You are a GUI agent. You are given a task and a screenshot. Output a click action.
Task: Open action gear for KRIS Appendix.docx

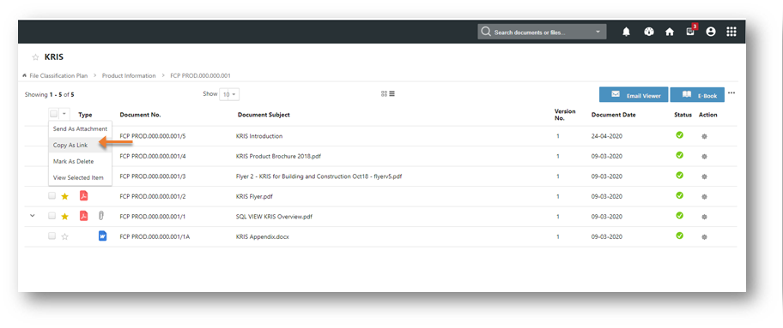coord(704,236)
